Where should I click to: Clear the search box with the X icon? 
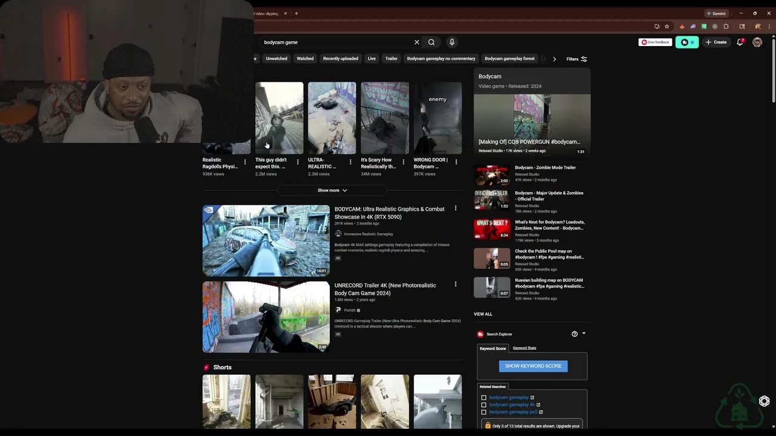tap(416, 42)
